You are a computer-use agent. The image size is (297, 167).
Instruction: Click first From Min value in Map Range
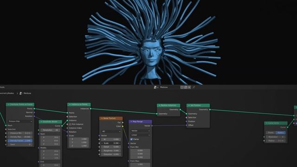(x=140, y=150)
